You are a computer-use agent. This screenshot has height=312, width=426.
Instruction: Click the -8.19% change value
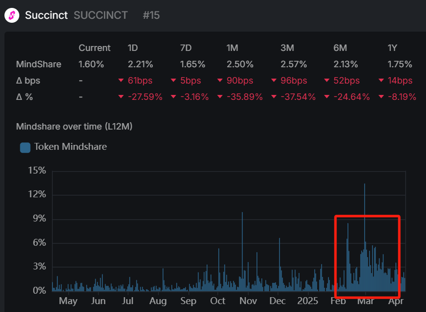pos(402,97)
